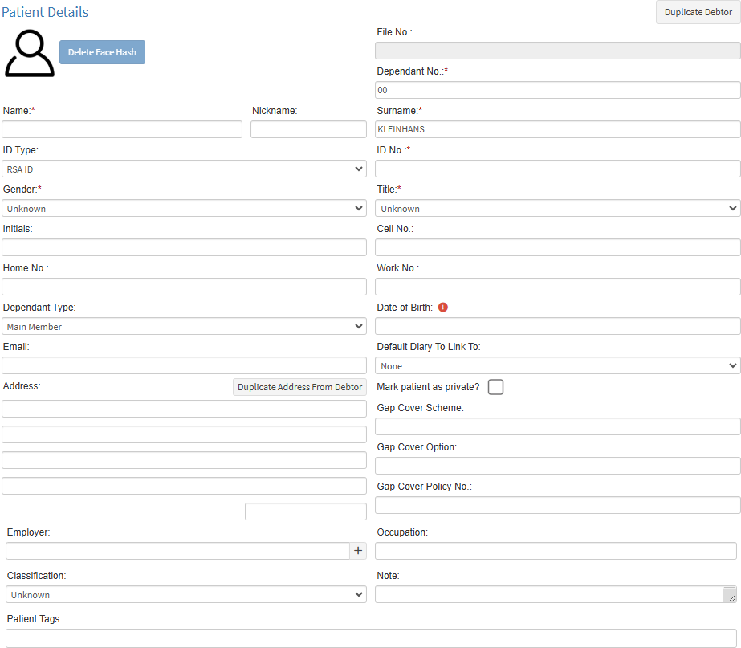Tick the Mark patient as private checkbox
The height and width of the screenshot is (648, 741).
pyautogui.click(x=495, y=387)
